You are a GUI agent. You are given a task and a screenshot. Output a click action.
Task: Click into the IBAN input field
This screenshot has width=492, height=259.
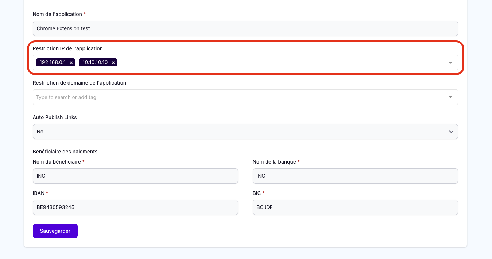coord(135,207)
